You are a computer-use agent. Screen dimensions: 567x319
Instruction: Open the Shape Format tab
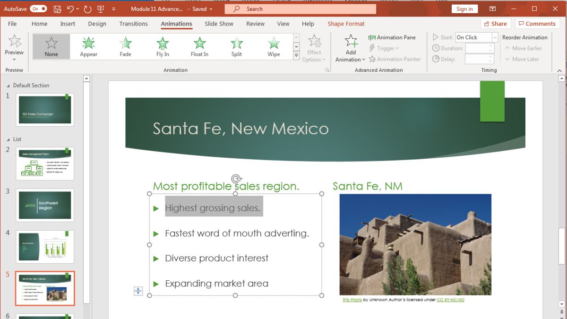[x=346, y=24]
